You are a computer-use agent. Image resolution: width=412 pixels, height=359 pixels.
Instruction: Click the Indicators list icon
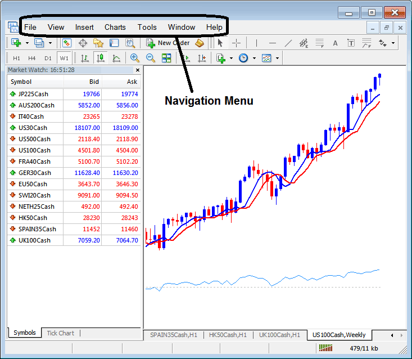tap(221, 58)
